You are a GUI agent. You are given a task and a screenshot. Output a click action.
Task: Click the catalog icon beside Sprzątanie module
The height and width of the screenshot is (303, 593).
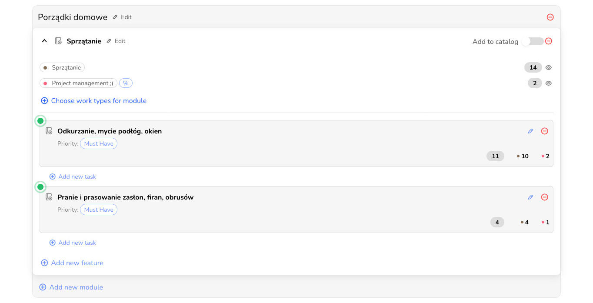click(58, 41)
